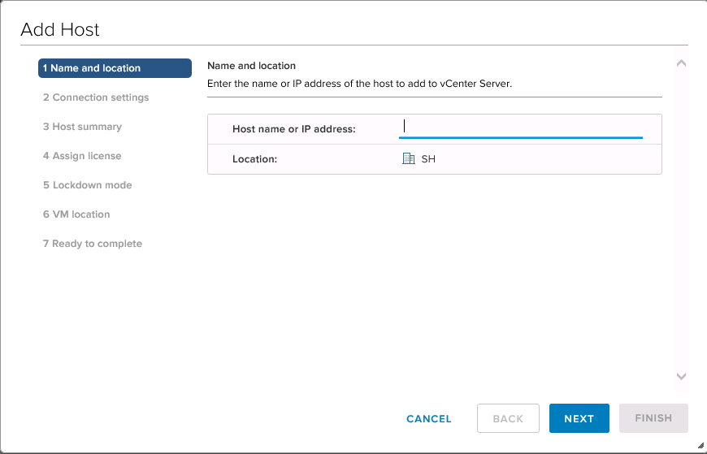
Task: Click the Add Host dialog title
Action: 60,30
